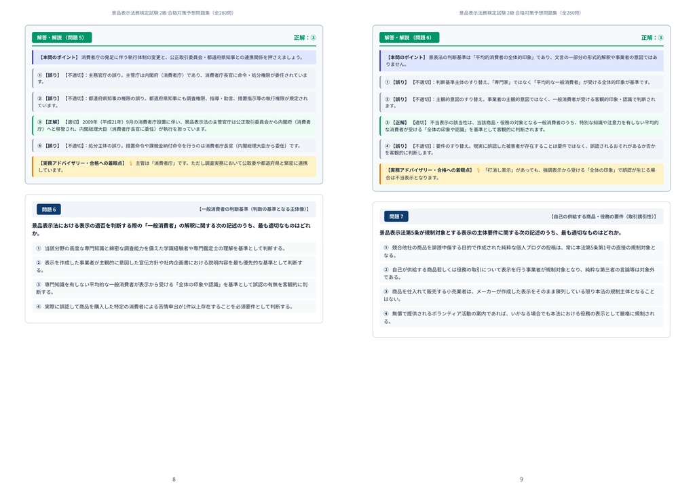
Task: Select 問題 7 choice ① 競合他社の商品
Action: [x=521, y=251]
